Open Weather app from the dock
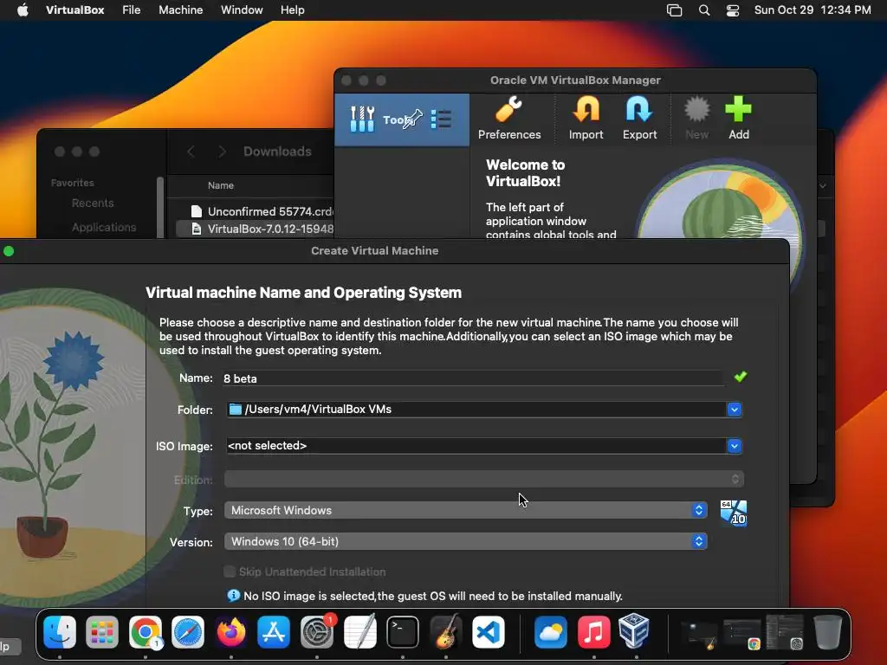The width and height of the screenshot is (887, 665). pyautogui.click(x=550, y=631)
